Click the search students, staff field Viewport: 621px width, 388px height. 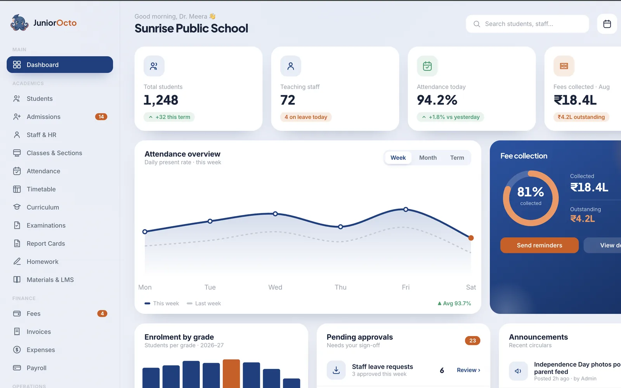pyautogui.click(x=527, y=24)
